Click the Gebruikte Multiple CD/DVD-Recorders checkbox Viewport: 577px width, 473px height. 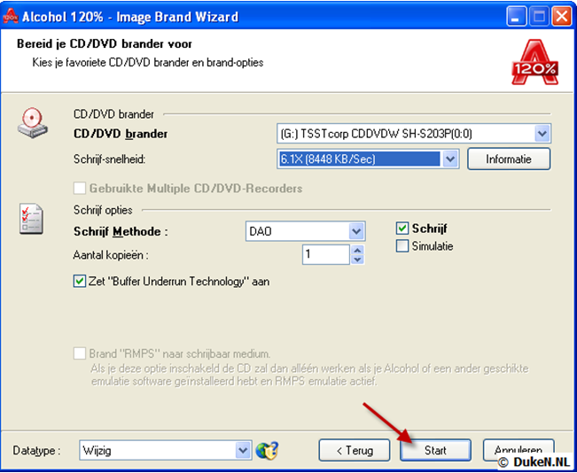pos(80,189)
